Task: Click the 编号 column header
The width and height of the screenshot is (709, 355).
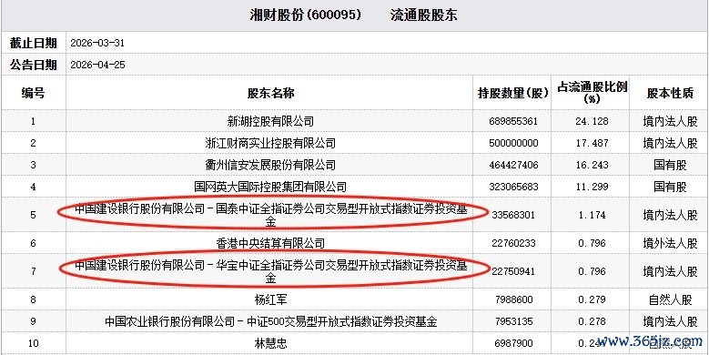Action: tap(33, 93)
